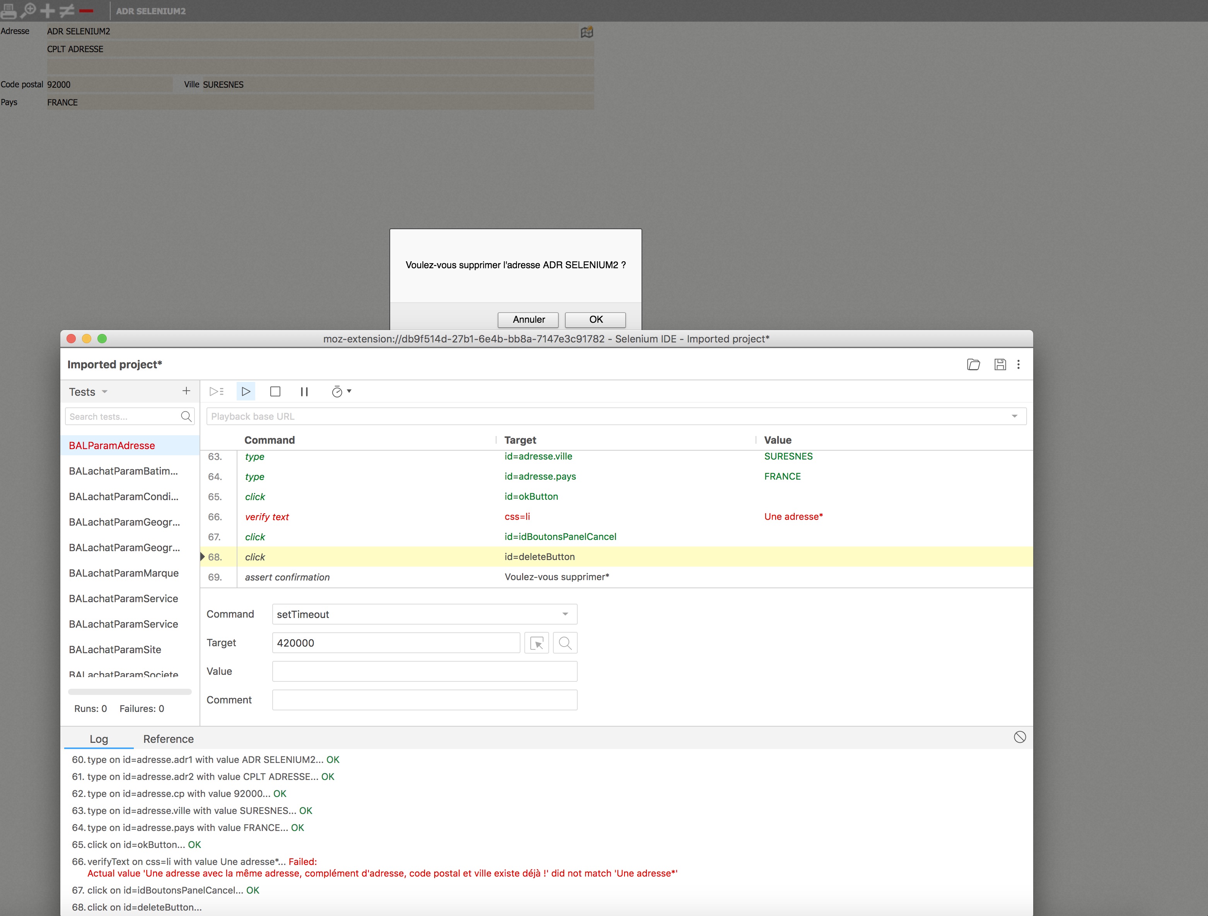Image resolution: width=1208 pixels, height=916 pixels.
Task: Run all tests in the suite
Action: click(216, 392)
